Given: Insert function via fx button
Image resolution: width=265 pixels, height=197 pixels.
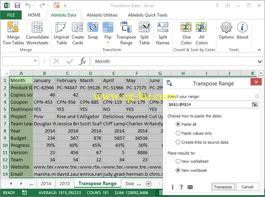Looking at the screenshot, I should coord(83,61).
